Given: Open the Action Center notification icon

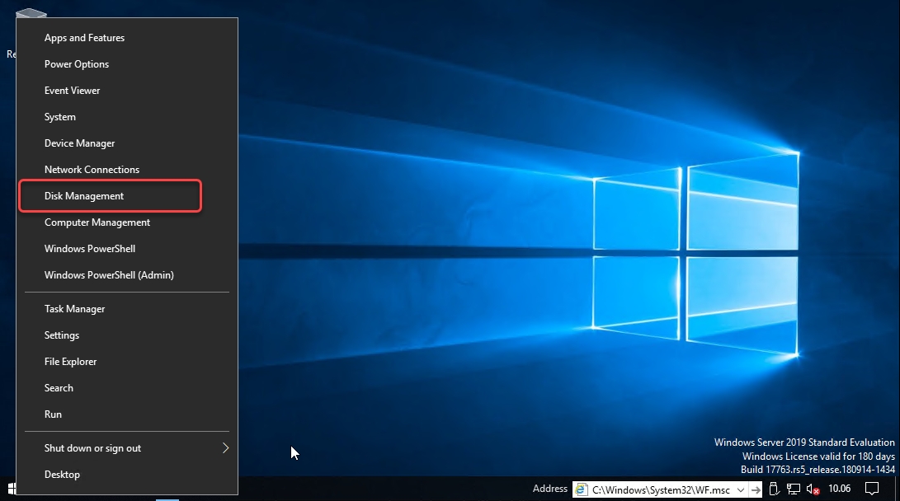Looking at the screenshot, I should pos(872,489).
